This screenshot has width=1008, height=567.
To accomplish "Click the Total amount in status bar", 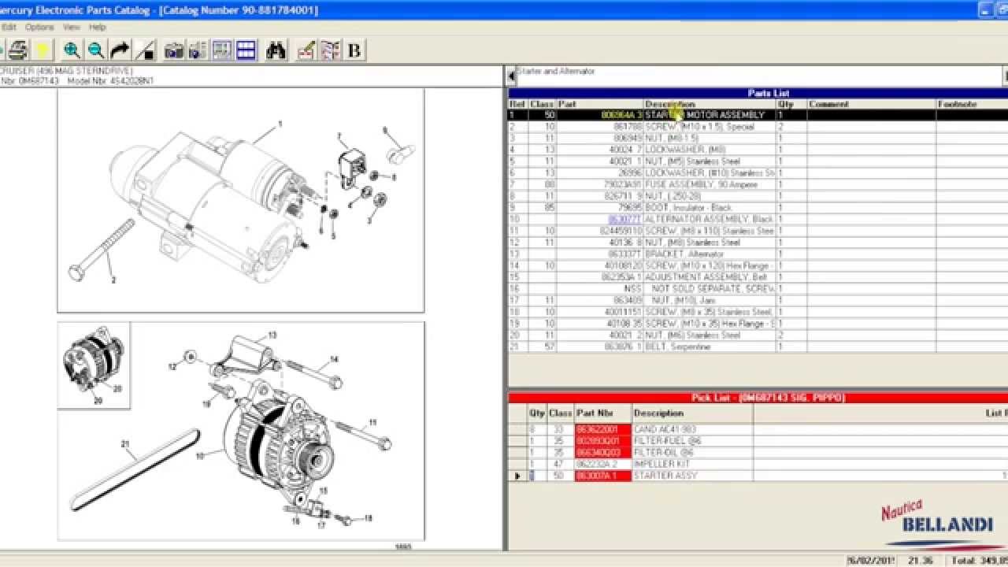I will (x=980, y=560).
